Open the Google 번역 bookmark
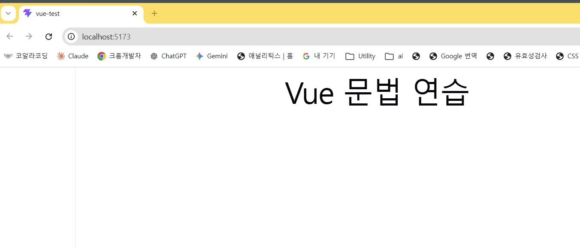 pyautogui.click(x=453, y=56)
